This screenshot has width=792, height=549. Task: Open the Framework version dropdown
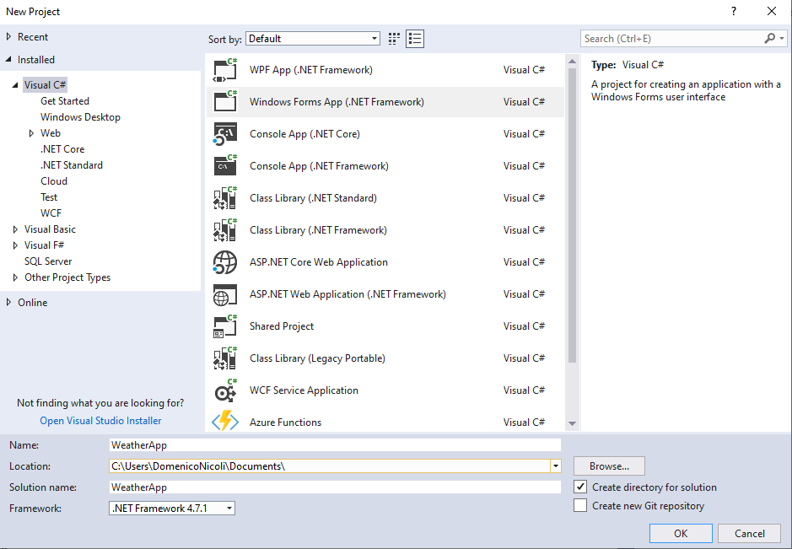pos(172,508)
